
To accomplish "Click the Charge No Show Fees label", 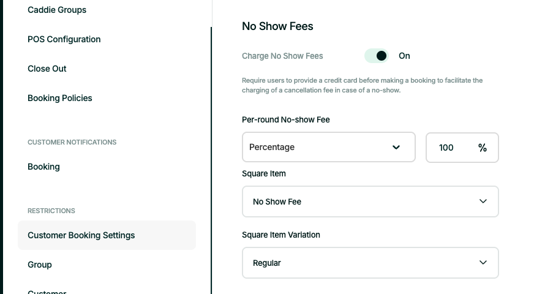I will click(282, 56).
